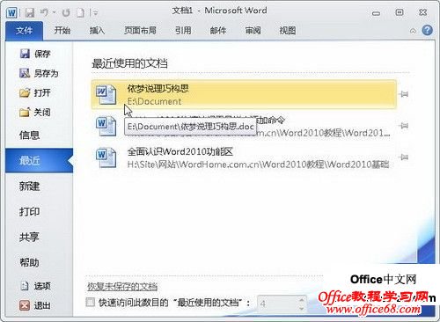Restore down the Word window
The height and width of the screenshot is (322, 440).
click(x=400, y=12)
